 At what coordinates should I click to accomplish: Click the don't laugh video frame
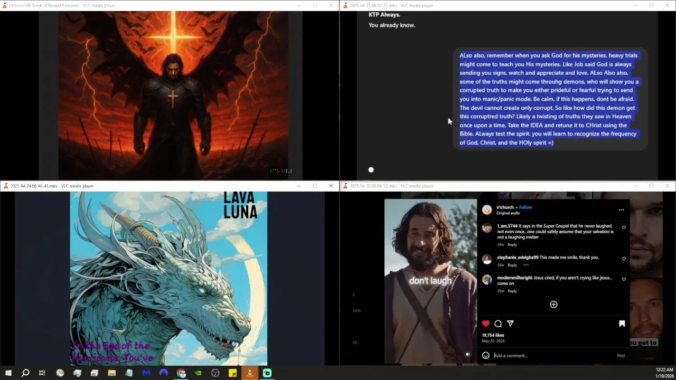(x=430, y=281)
